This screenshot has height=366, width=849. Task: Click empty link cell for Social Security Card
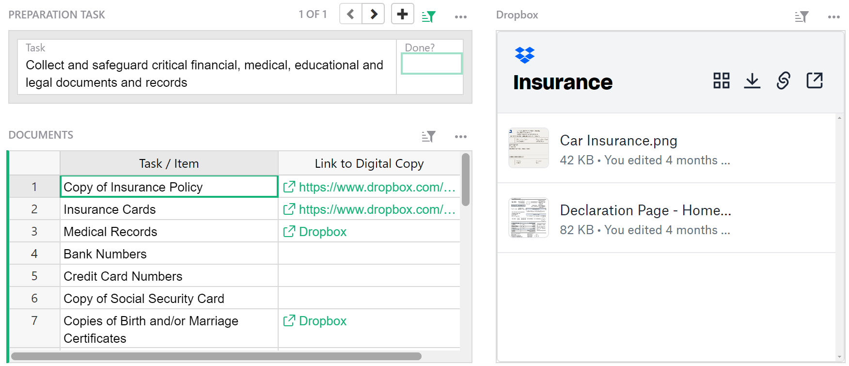point(369,298)
